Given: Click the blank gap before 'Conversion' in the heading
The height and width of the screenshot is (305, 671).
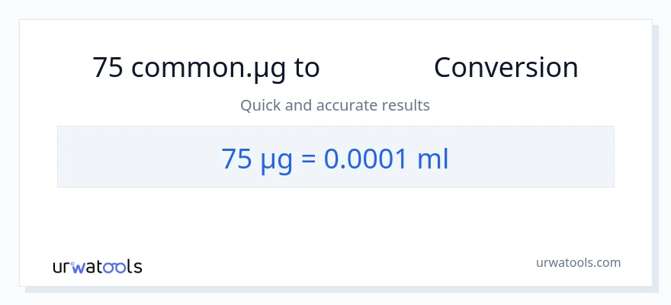Looking at the screenshot, I should click(377, 68).
